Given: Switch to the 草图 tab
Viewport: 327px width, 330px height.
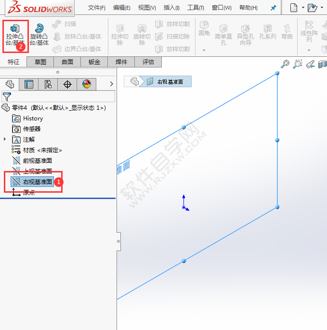Looking at the screenshot, I should [x=40, y=62].
